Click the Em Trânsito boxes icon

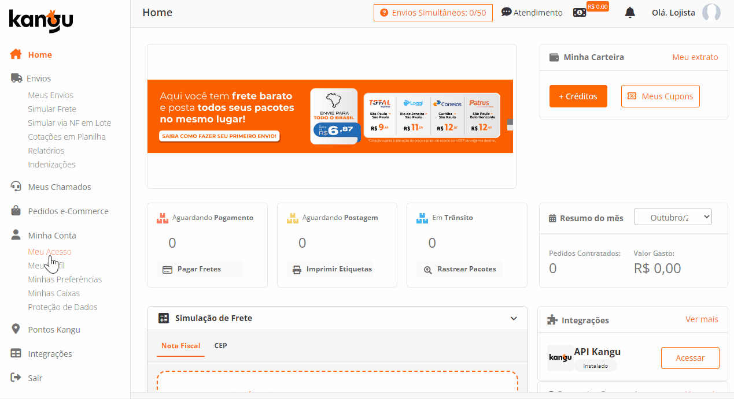tap(422, 218)
